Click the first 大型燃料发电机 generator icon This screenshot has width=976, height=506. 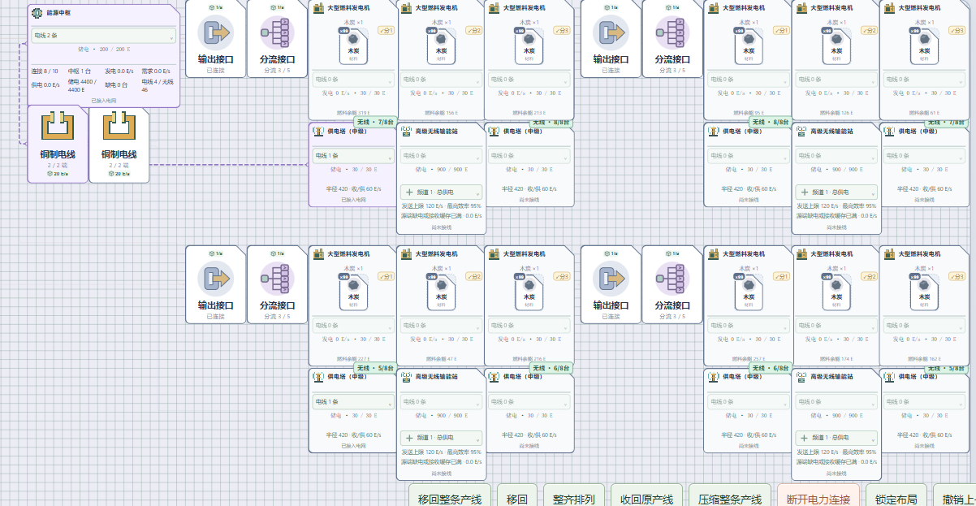320,7
